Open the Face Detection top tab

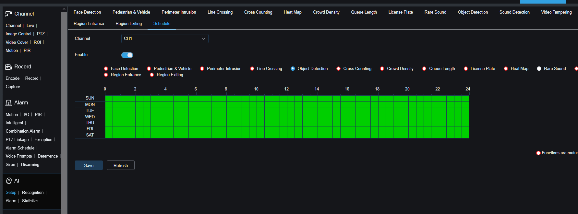tap(87, 12)
